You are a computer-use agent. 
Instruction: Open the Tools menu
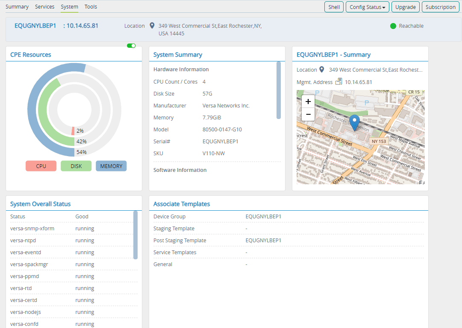click(x=91, y=6)
